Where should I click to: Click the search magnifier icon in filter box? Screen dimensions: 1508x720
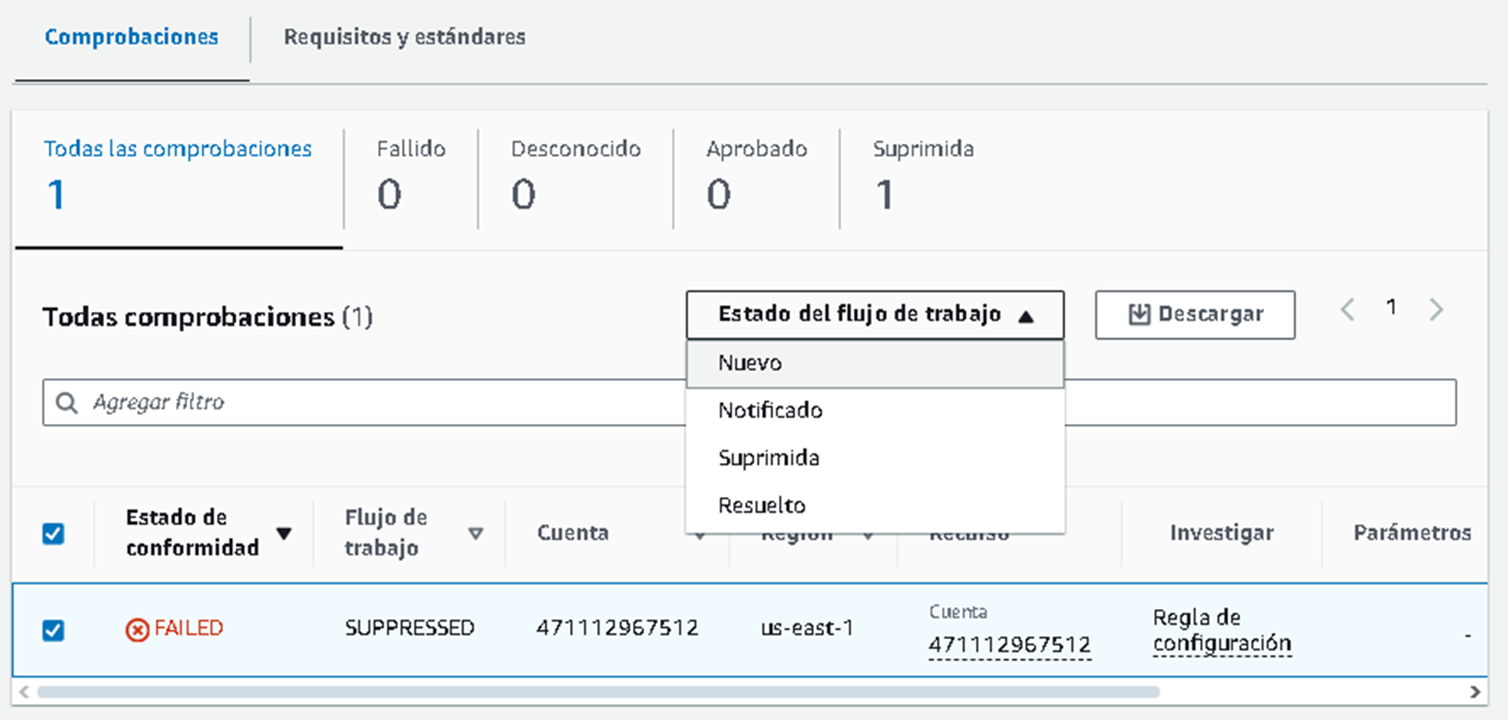(67, 403)
